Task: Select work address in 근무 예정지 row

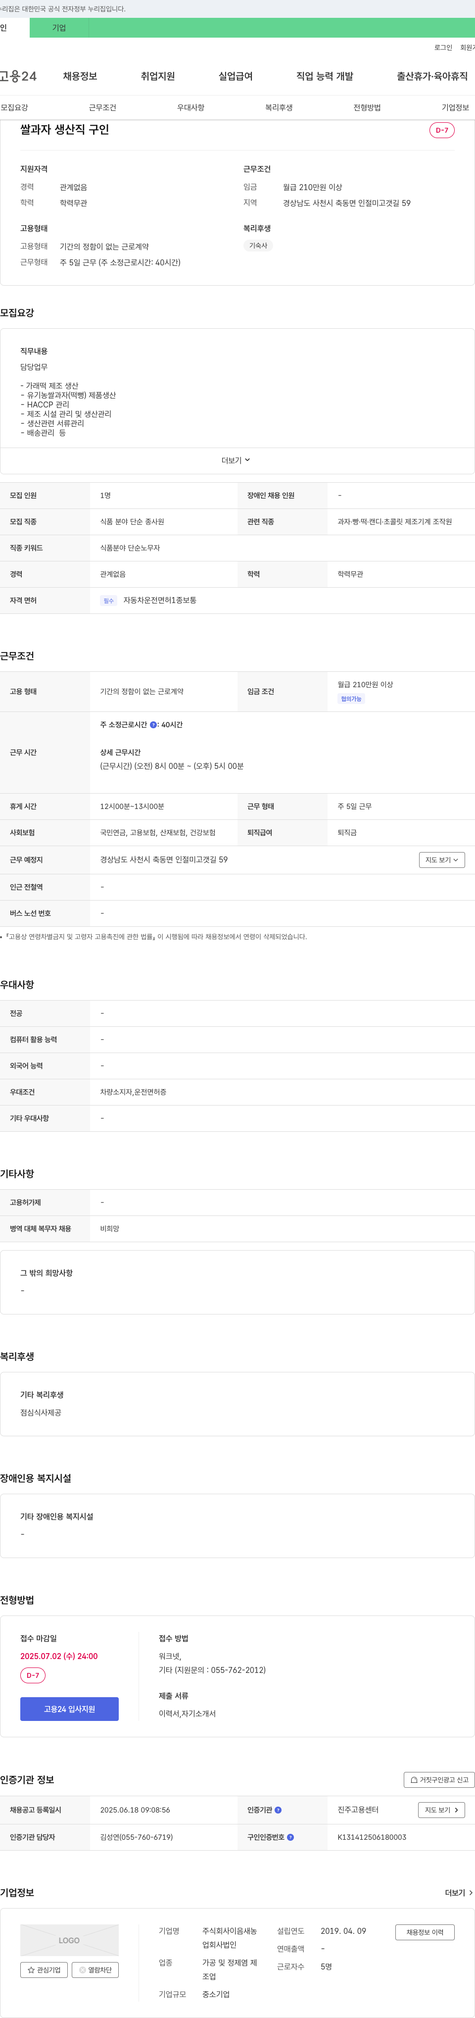Action: coord(164,859)
